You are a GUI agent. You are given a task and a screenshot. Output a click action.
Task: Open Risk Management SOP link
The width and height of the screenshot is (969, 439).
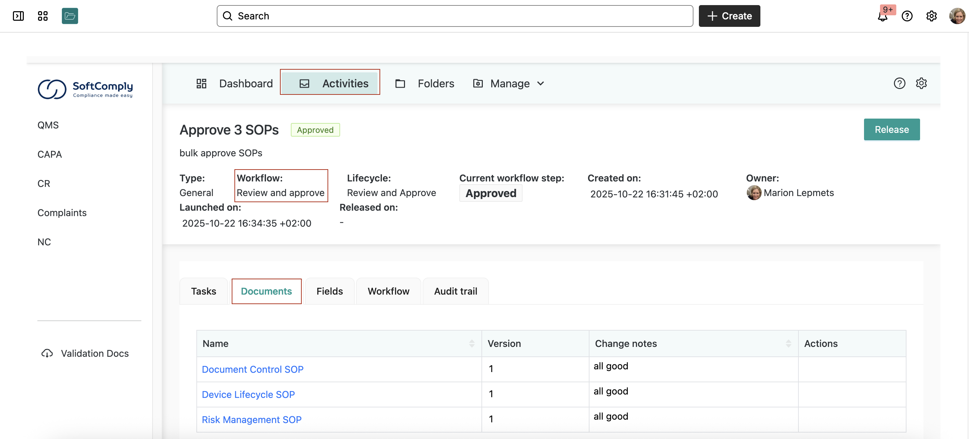(252, 419)
